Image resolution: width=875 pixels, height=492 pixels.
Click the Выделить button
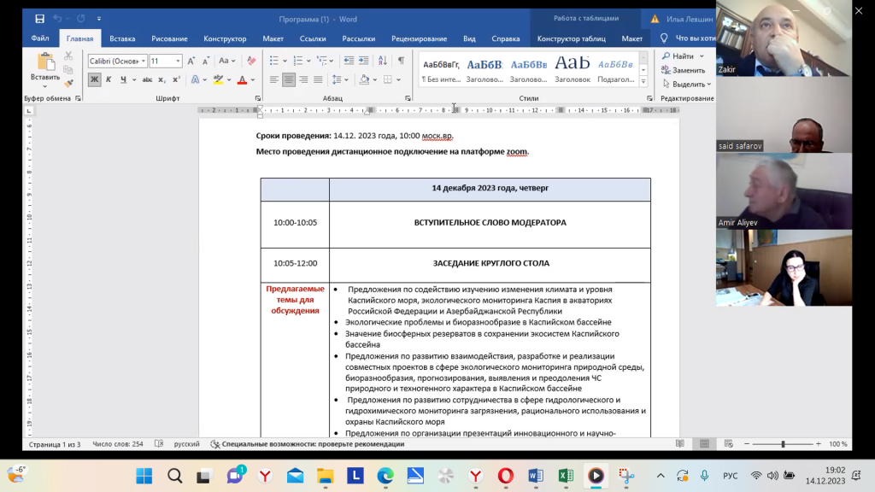pos(686,85)
